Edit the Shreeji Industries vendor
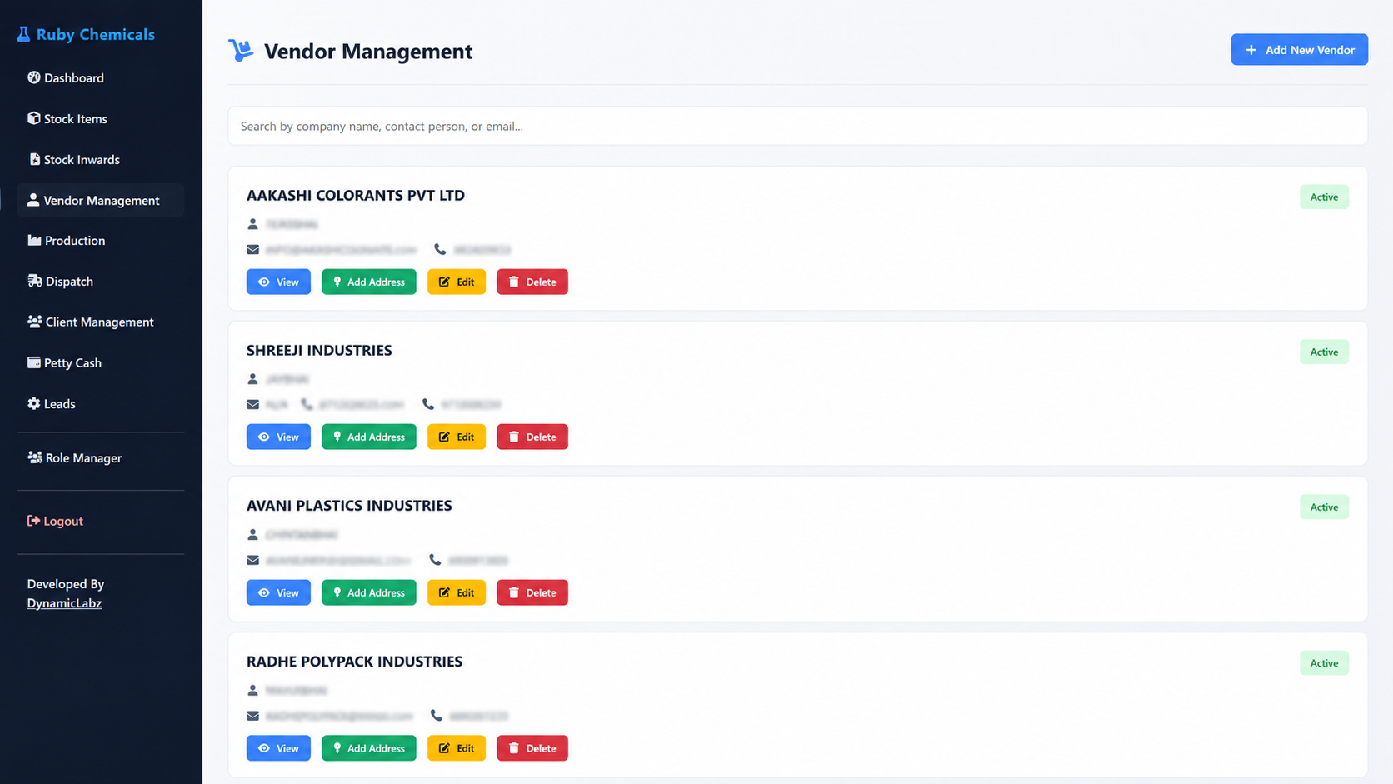This screenshot has height=784, width=1393. 457,437
